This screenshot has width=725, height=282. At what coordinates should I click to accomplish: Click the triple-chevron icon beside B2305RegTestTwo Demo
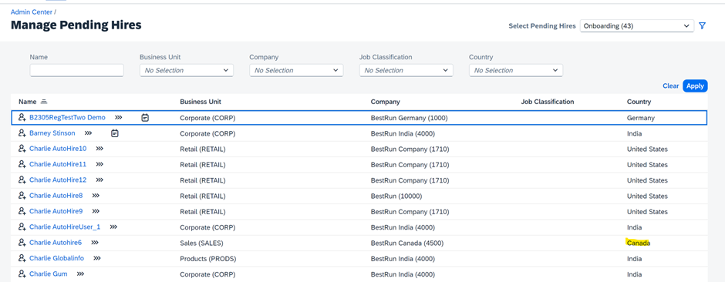[119, 118]
